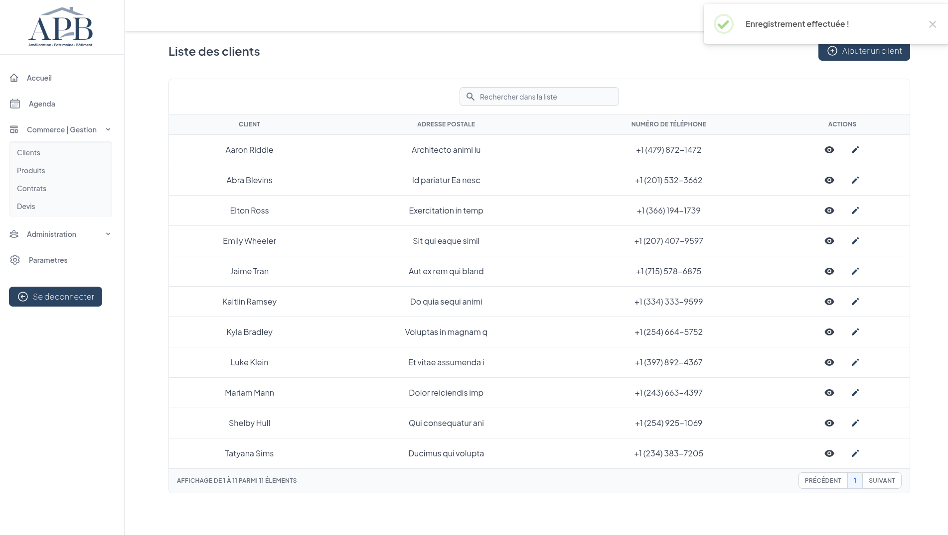Expand the Administration chevron
This screenshot has height=535, width=948.
coord(108,234)
